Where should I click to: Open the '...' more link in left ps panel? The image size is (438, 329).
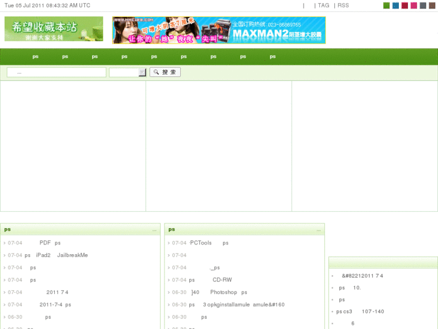click(154, 230)
